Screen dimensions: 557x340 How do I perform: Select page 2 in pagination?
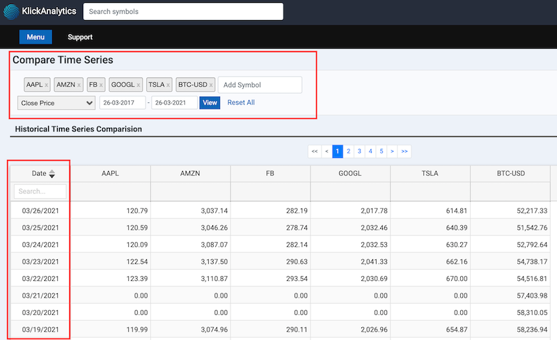349,151
